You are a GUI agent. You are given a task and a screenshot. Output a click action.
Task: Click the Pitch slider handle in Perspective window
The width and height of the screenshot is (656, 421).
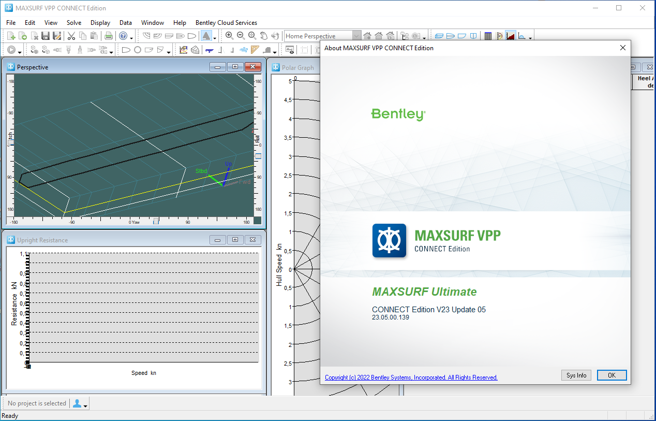(10, 142)
